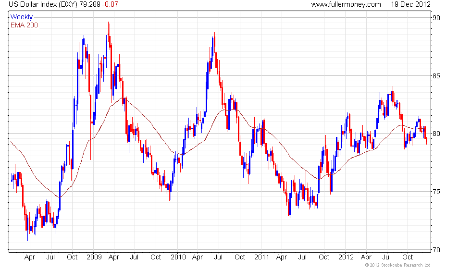Open the www.fullermoney.com link text
The image size is (471, 269).
(346, 4)
